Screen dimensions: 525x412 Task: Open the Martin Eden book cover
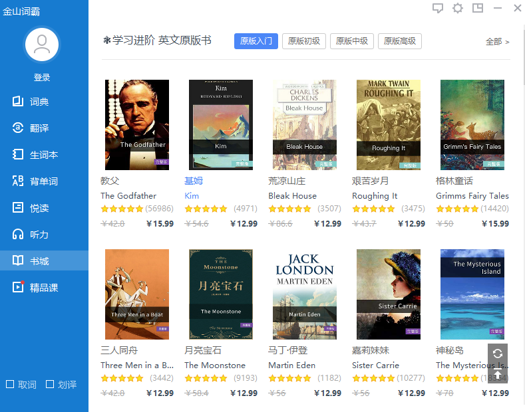305,294
